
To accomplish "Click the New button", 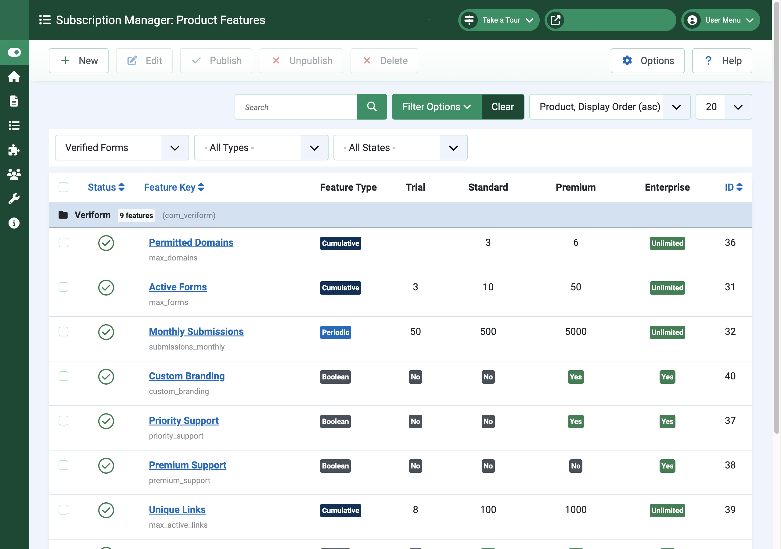I will (x=79, y=61).
